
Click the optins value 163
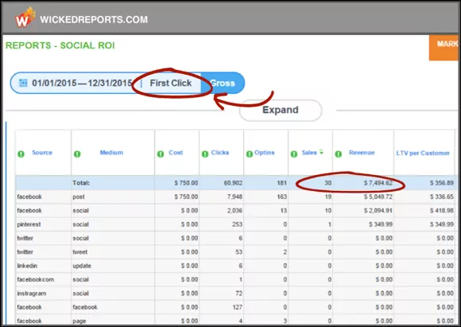coord(281,197)
